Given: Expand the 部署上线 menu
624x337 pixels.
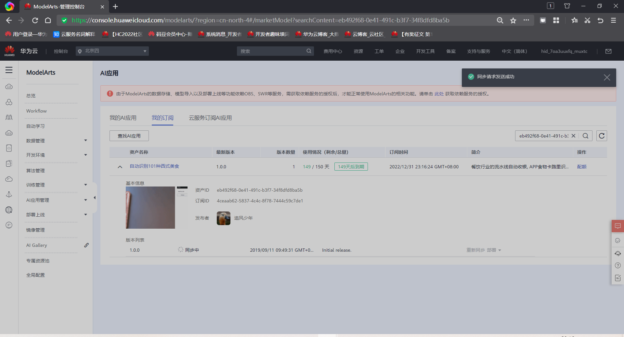Looking at the screenshot, I should [85, 215].
